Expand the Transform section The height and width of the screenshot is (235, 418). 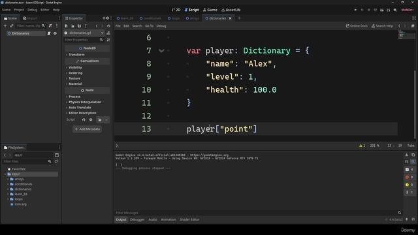pyautogui.click(x=76, y=55)
